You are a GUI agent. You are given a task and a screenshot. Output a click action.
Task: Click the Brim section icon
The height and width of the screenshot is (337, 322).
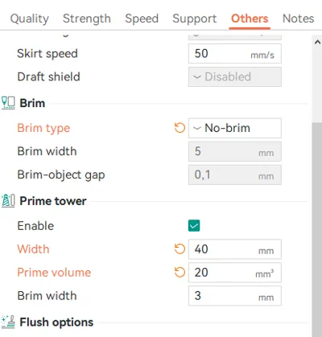click(x=8, y=103)
